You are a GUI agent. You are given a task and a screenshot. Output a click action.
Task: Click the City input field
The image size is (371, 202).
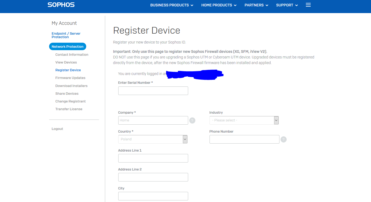click(x=153, y=196)
